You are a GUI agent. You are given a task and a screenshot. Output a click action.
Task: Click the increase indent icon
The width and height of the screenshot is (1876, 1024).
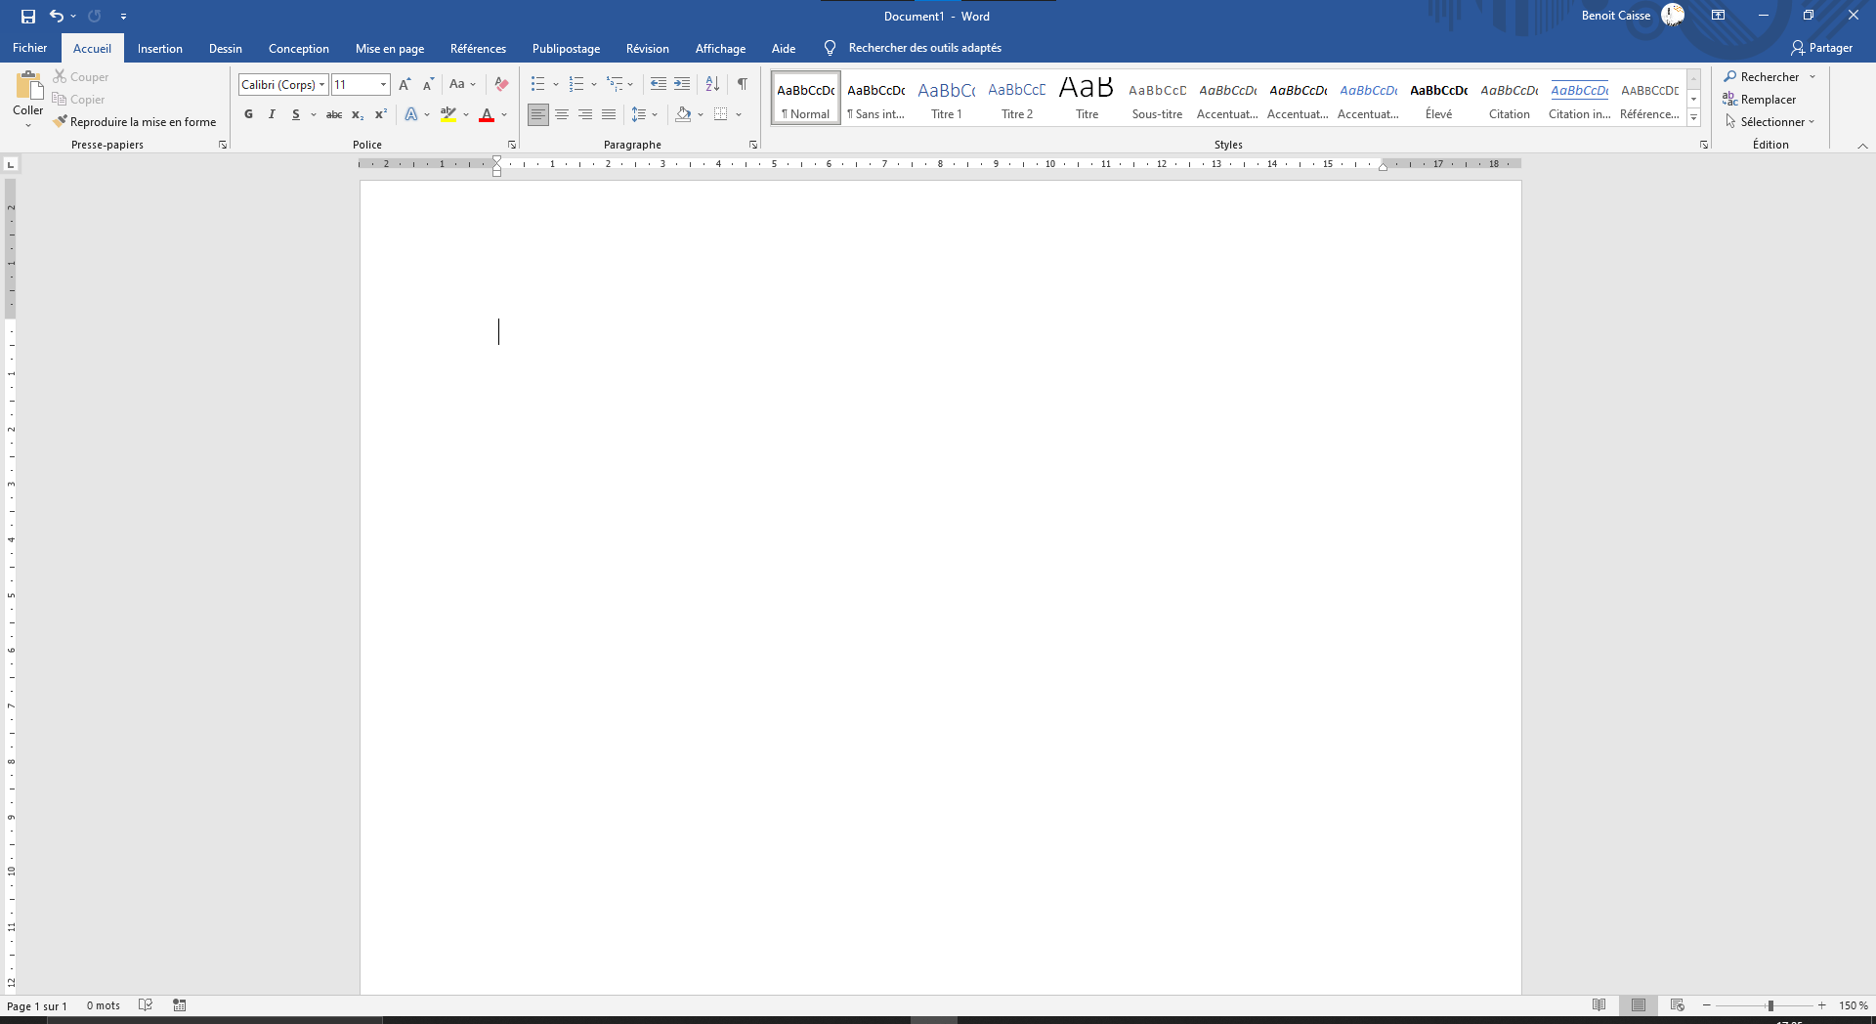(x=682, y=84)
